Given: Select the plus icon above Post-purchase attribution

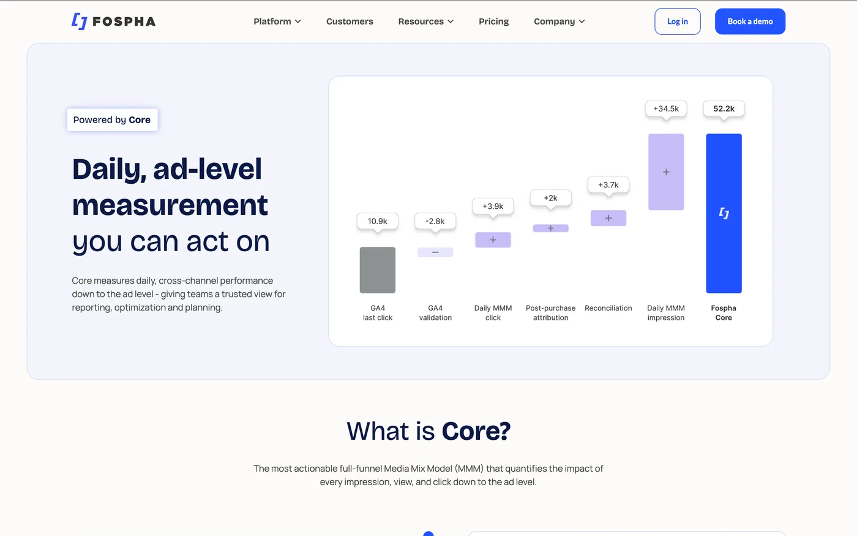Looking at the screenshot, I should point(550,228).
